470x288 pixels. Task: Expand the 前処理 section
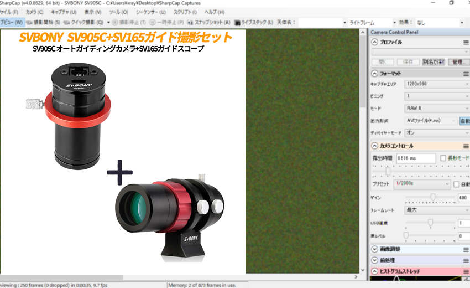point(375,260)
